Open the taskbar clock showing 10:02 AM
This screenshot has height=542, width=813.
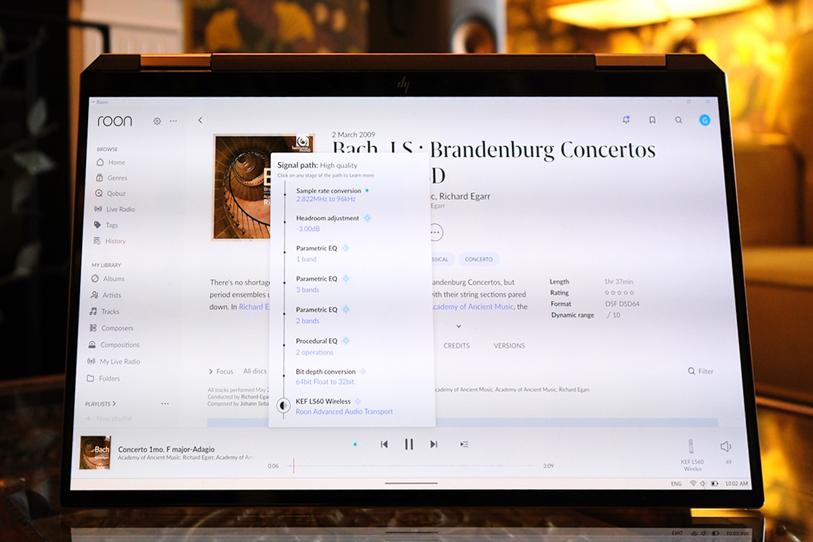point(736,484)
